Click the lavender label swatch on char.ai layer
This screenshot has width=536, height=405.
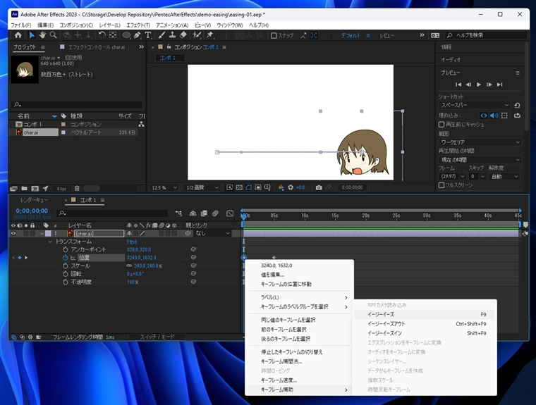(x=48, y=234)
